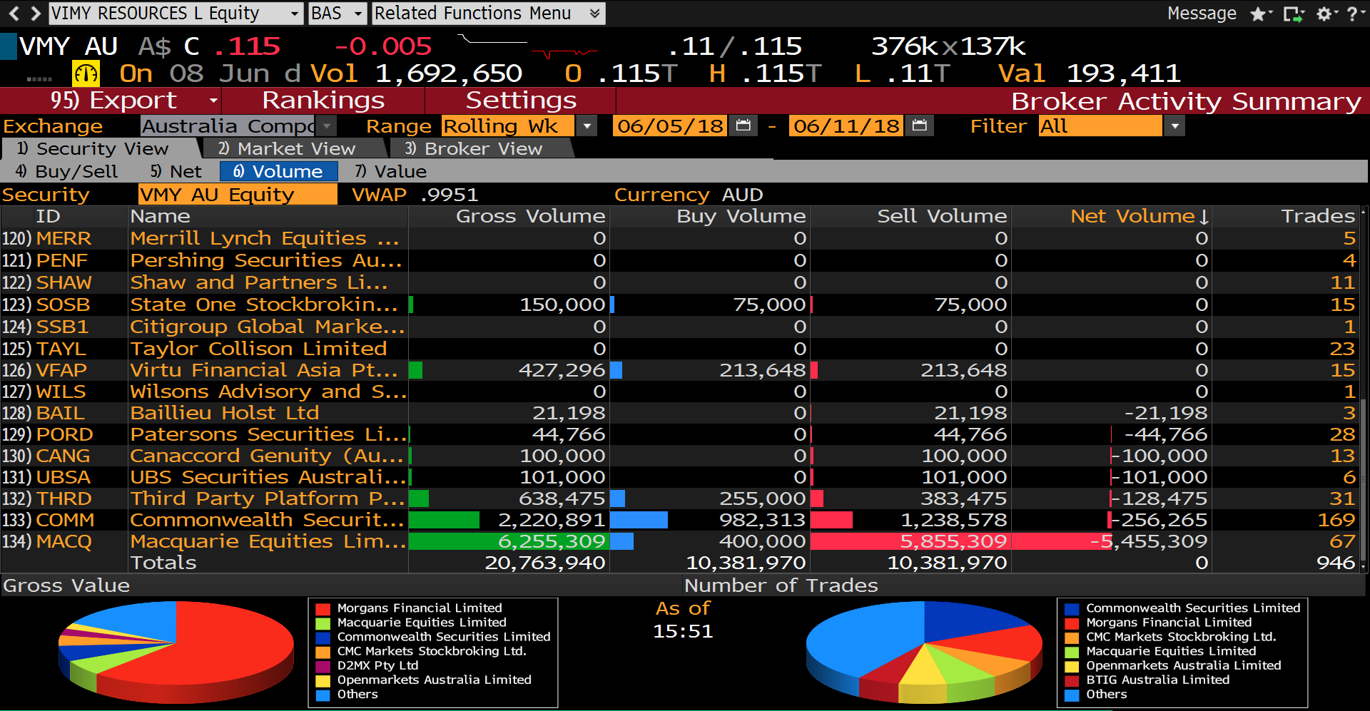
Task: Edit the start date 06/05/18 field
Action: point(670,126)
